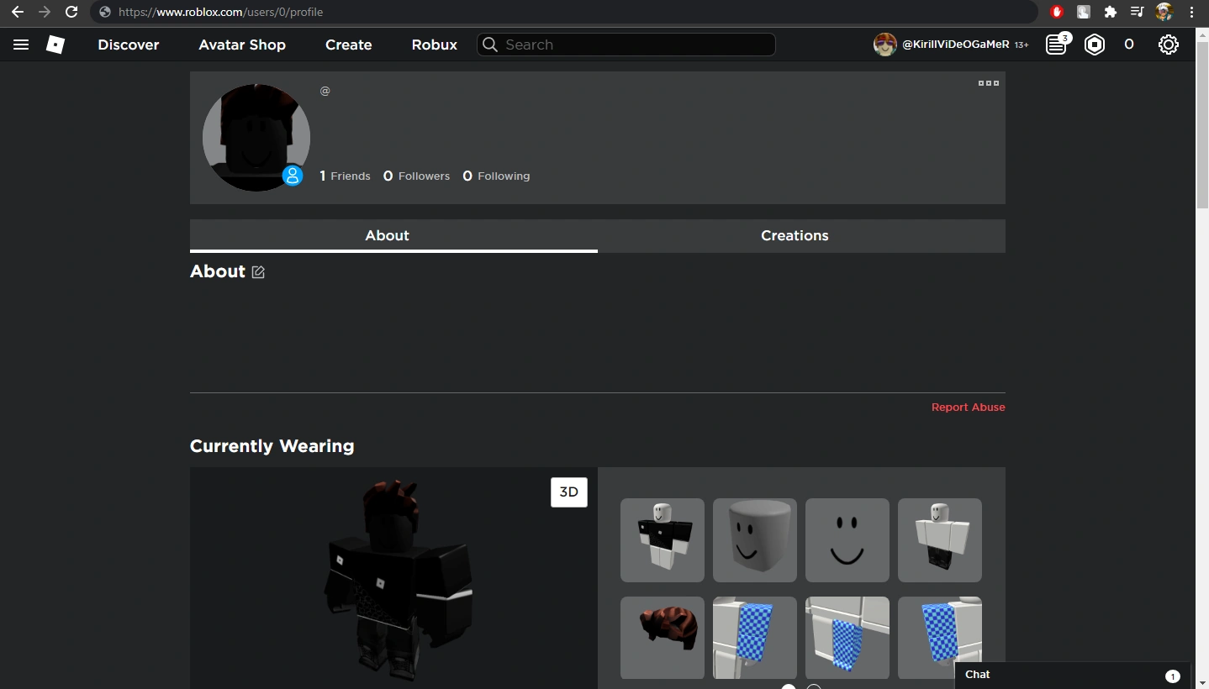The width and height of the screenshot is (1209, 689).
Task: Click the page vertical scrollbar thumb
Action: click(x=1202, y=126)
